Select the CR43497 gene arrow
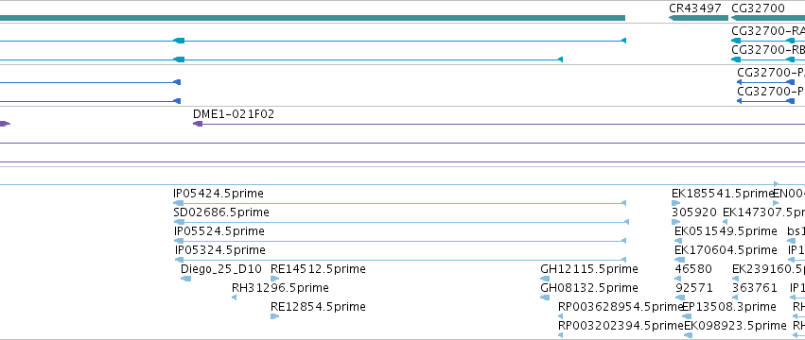 698,18
